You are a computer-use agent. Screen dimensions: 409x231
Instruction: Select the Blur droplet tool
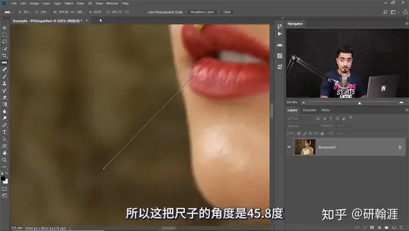pyautogui.click(x=4, y=111)
